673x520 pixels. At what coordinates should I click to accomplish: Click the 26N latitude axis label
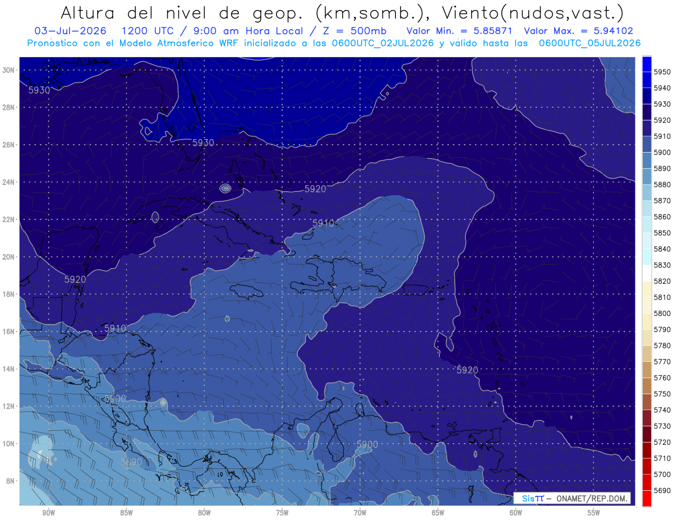pos(10,144)
